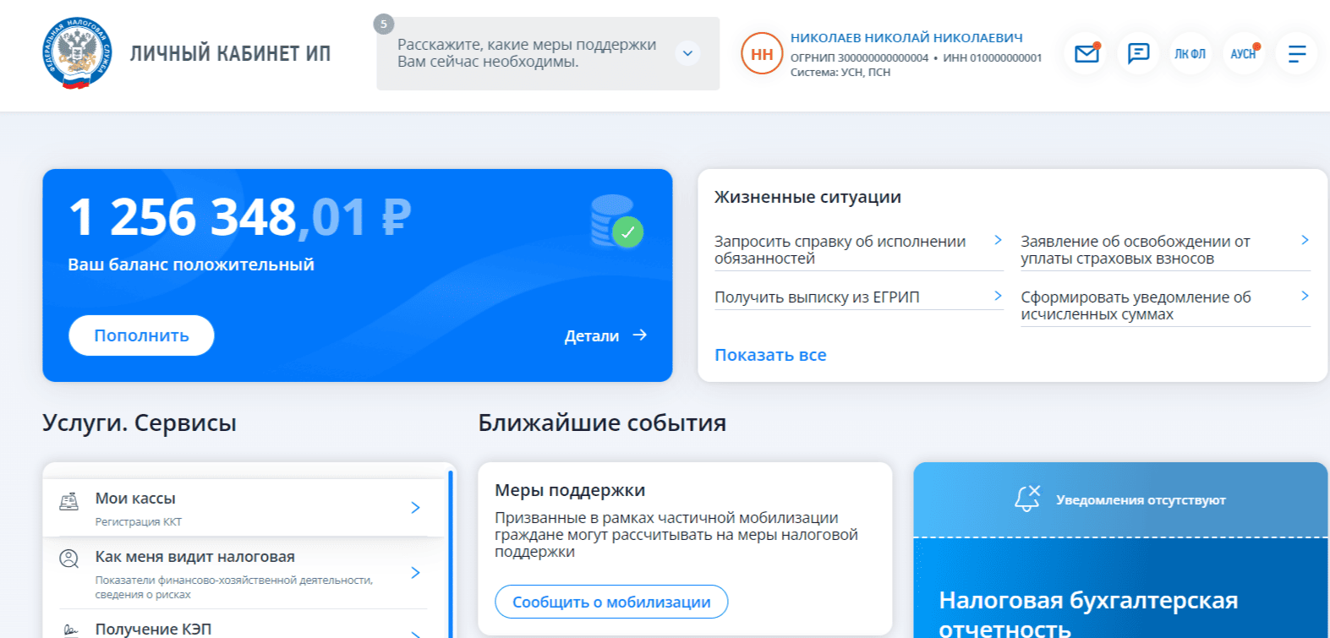The width and height of the screenshot is (1330, 638).
Task: Expand the support measures survey dropdown
Action: click(688, 53)
